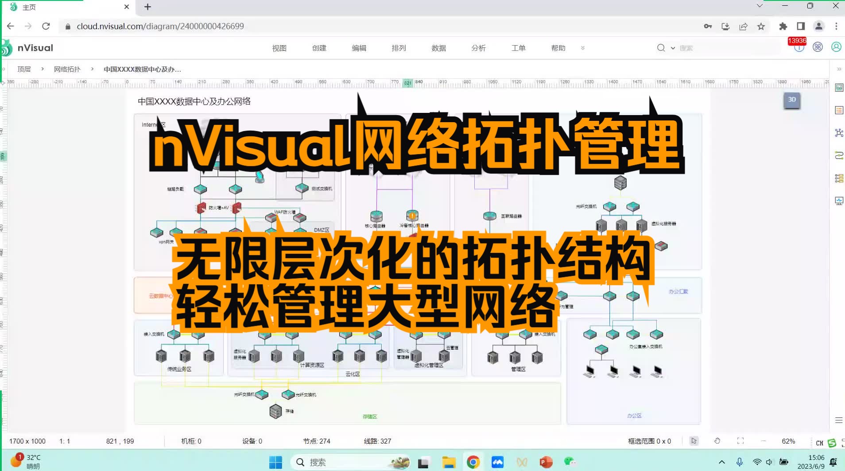Click 节点: 274 status entry
Image resolution: width=845 pixels, height=471 pixels.
pyautogui.click(x=317, y=441)
